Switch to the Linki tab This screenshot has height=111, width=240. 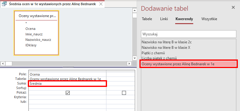[x=164, y=19]
